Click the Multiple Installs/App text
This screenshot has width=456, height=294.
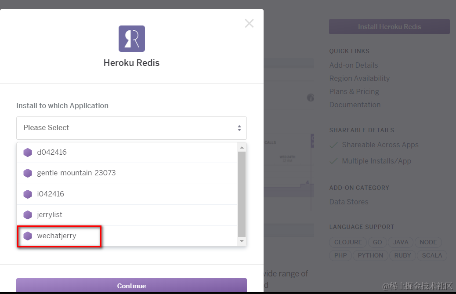[376, 161]
